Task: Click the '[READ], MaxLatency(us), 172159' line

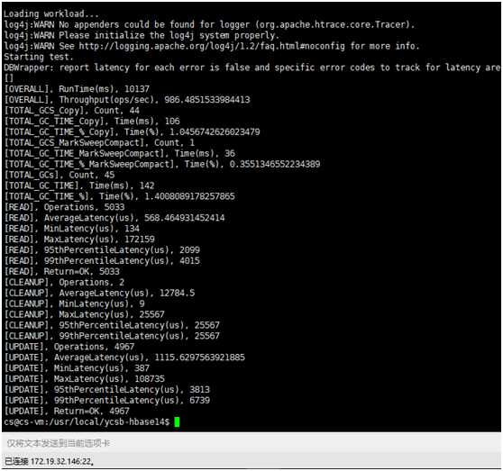Action: tap(79, 240)
